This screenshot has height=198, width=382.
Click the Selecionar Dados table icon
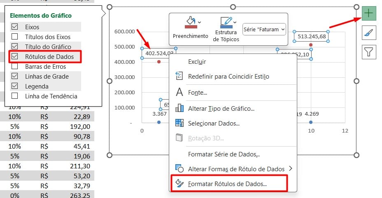[179, 123]
